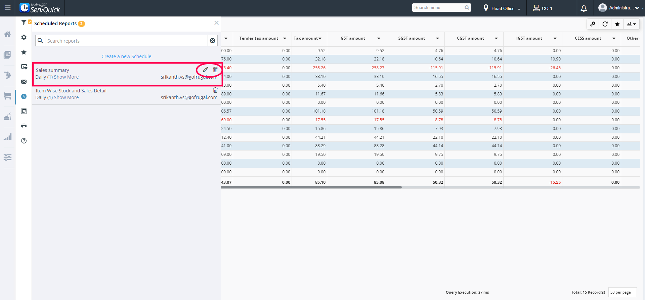Viewport: 645px width, 300px height.
Task: Click the 85.10 Tax amount total
Action: pos(309,182)
